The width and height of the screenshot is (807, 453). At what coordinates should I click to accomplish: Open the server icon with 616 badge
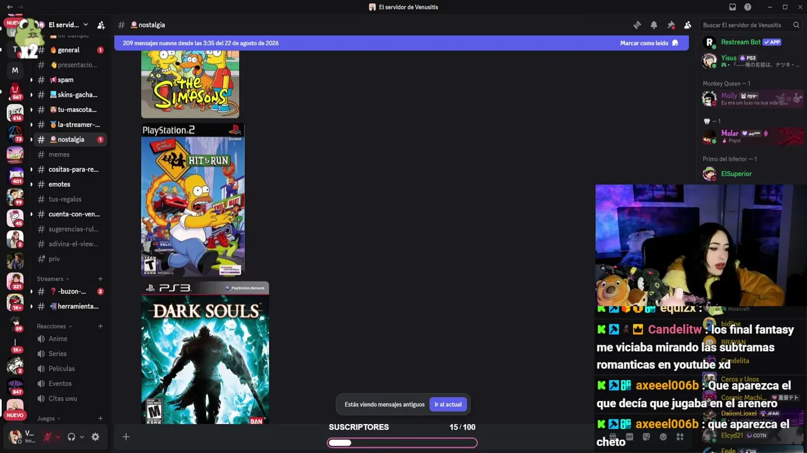(x=15, y=113)
